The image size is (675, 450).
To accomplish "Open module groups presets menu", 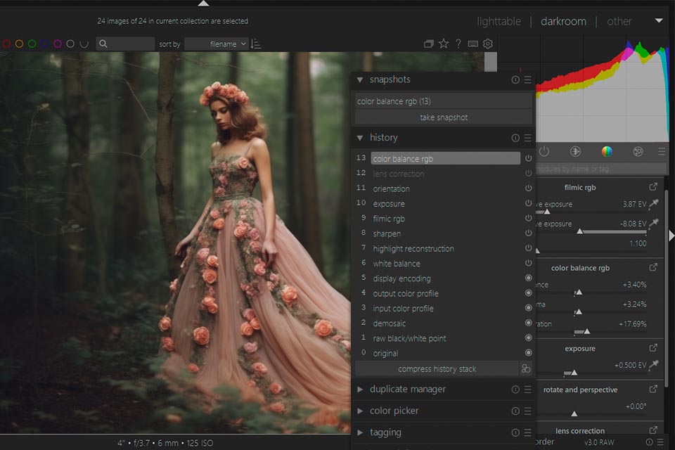I will tap(662, 151).
